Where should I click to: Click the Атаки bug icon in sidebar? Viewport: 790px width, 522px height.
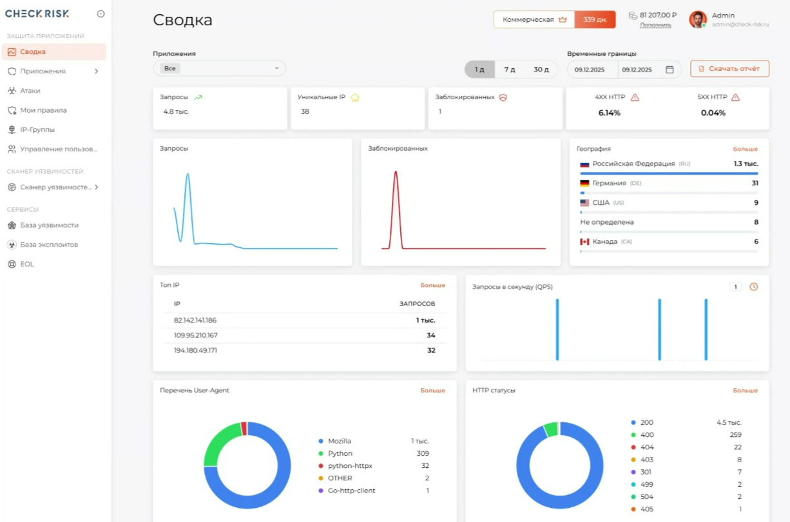[x=12, y=91]
